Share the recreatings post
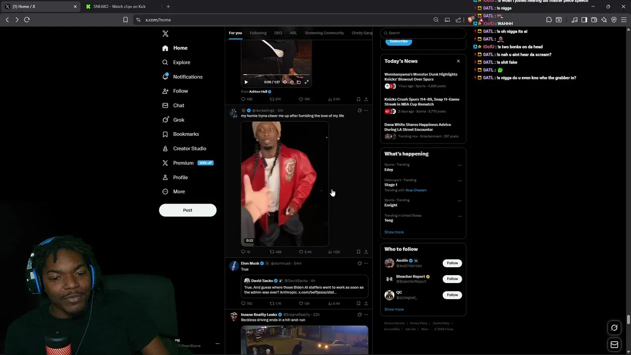The height and width of the screenshot is (355, 631). (x=366, y=252)
